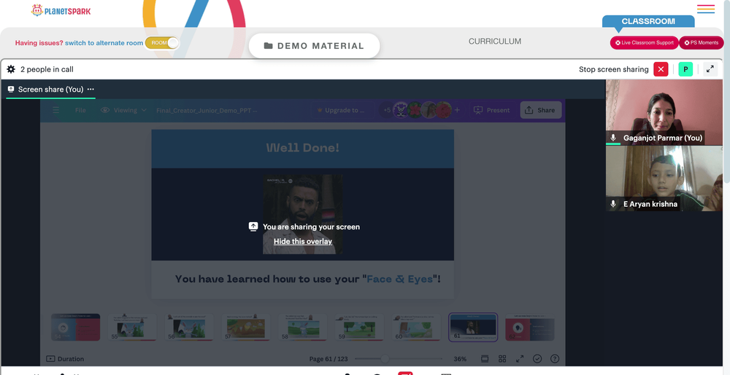
Task: Click the checkmark circle icon in bottom bar
Action: pos(537,359)
